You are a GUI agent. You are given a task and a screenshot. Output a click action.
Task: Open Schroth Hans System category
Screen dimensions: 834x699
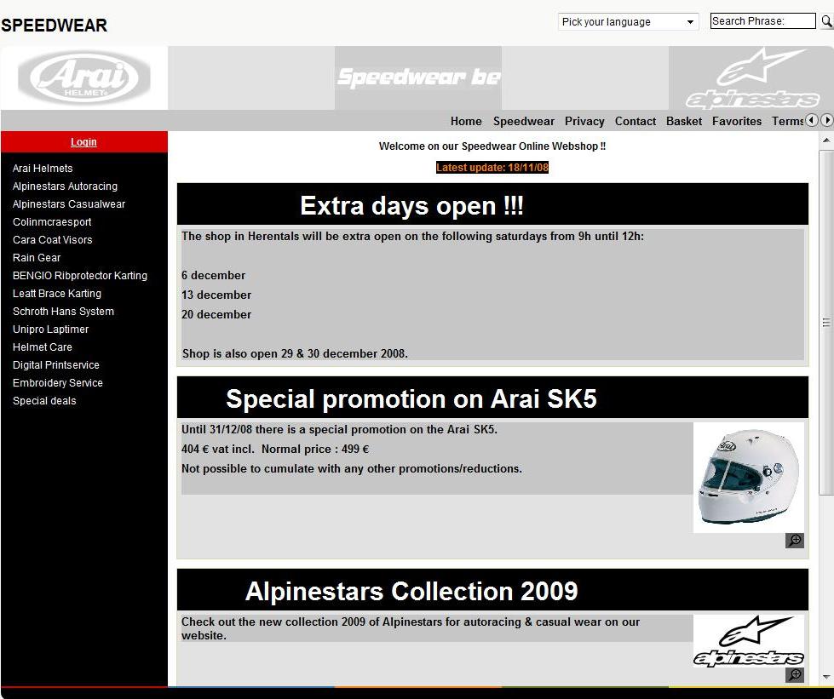(x=63, y=312)
